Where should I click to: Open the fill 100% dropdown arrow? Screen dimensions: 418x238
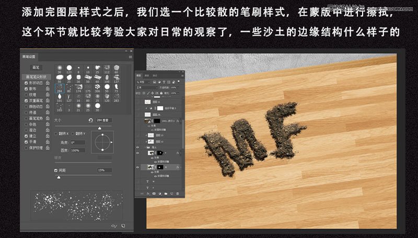point(178,93)
